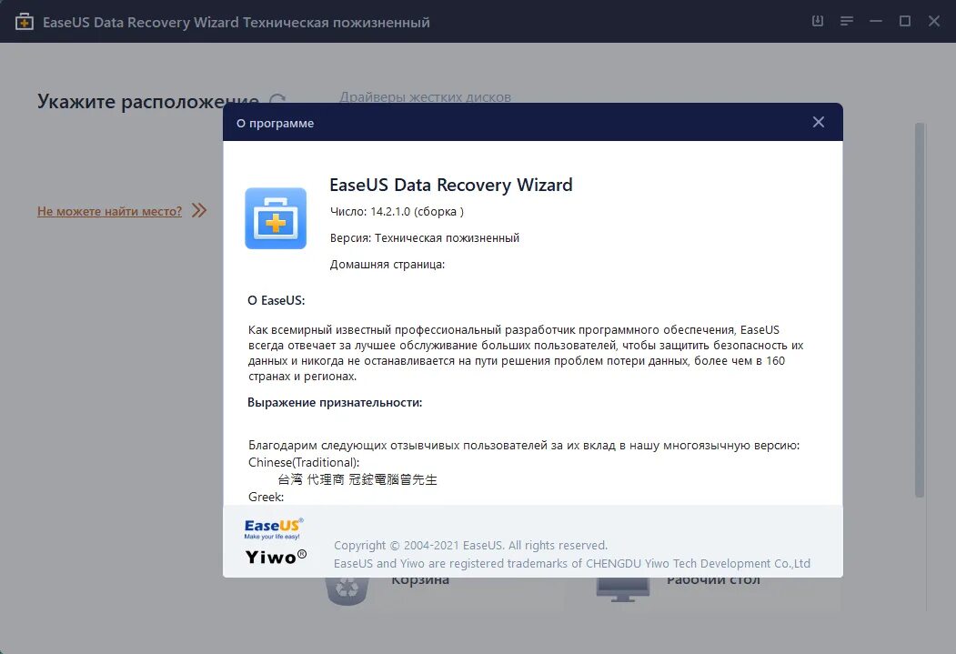
Task: Close the "О программе" dialog
Action: click(x=819, y=122)
